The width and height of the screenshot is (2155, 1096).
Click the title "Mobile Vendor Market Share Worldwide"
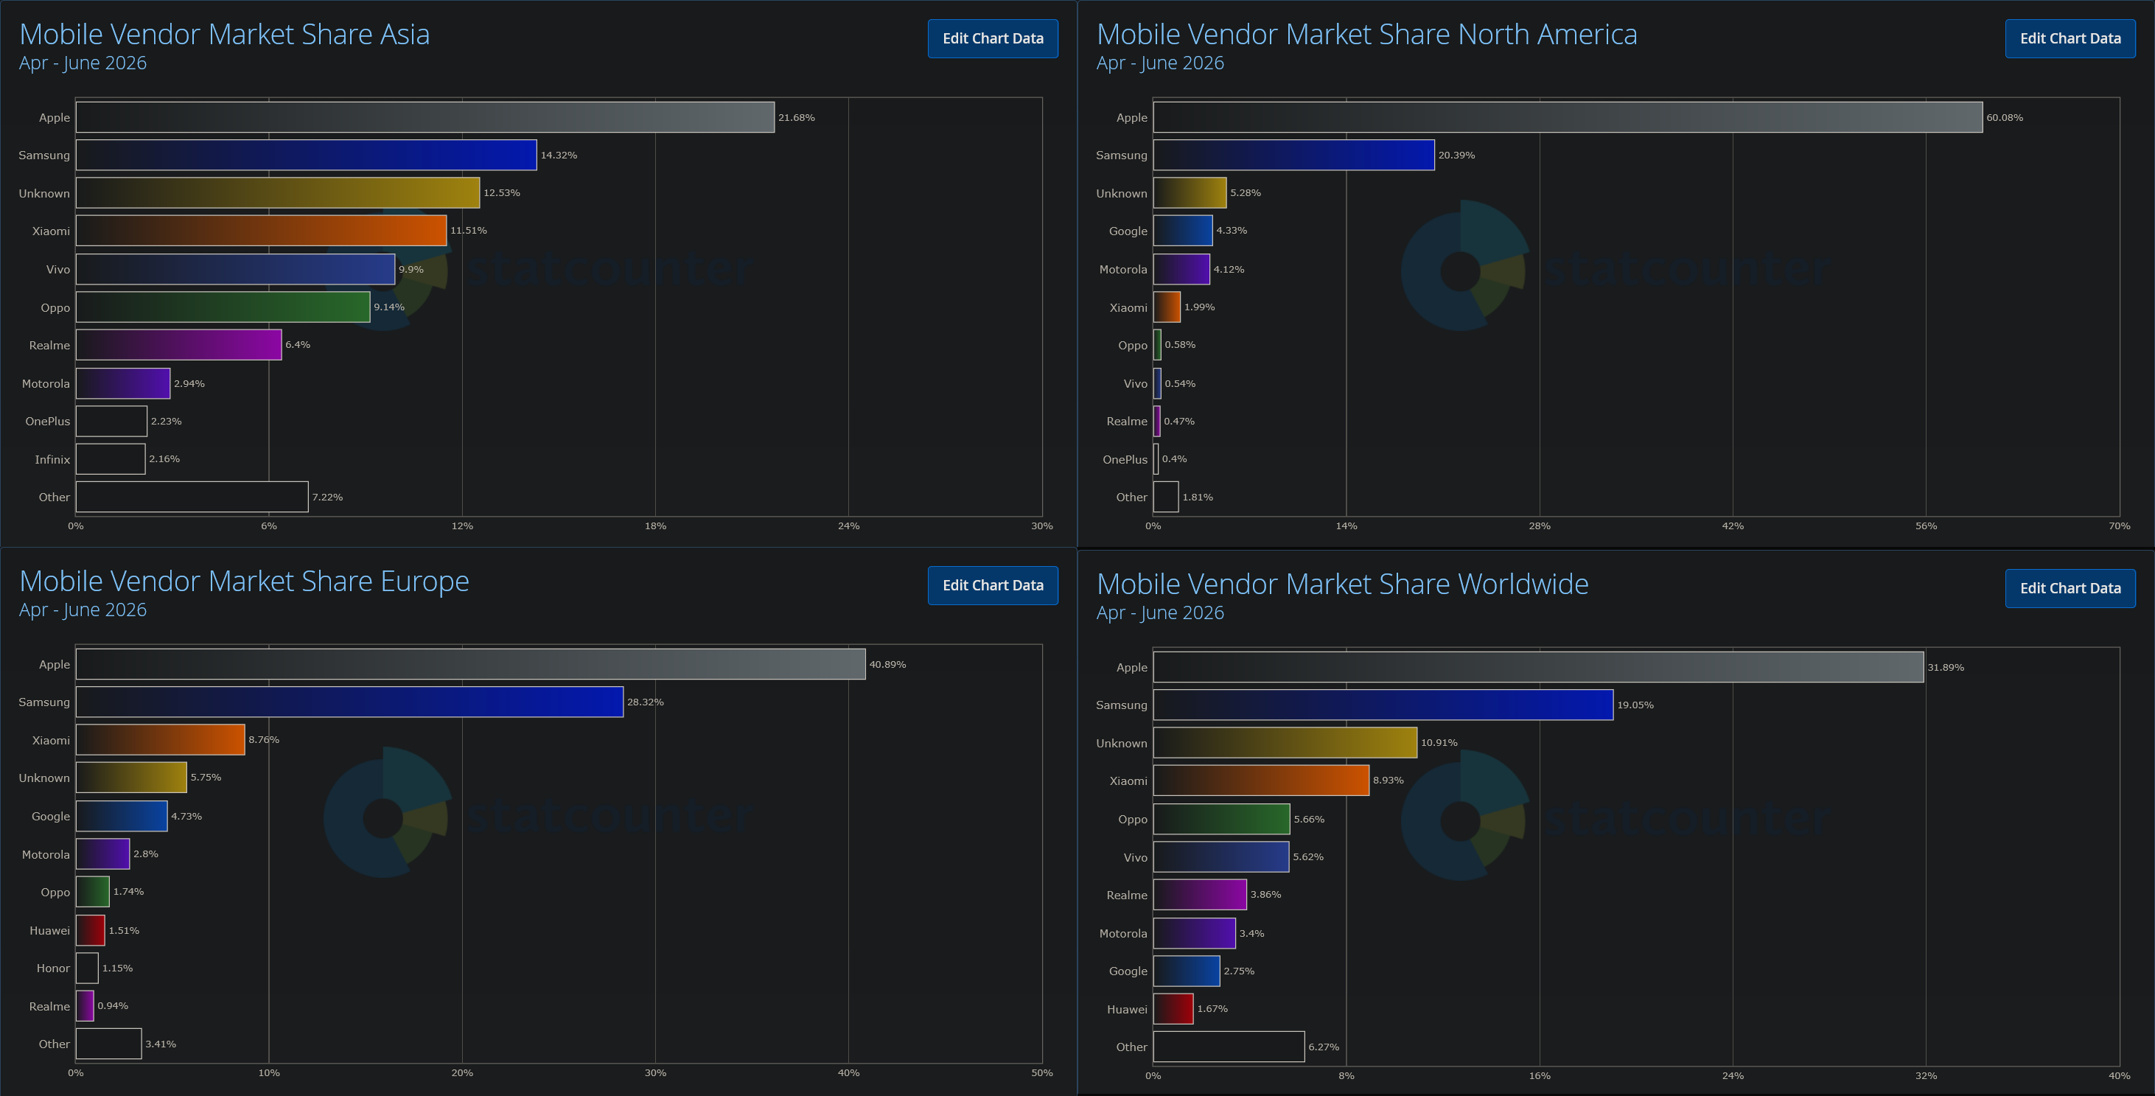click(x=1343, y=584)
